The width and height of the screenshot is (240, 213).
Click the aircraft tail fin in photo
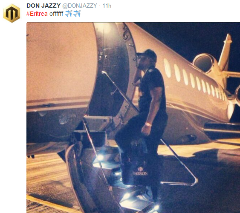[x=226, y=52]
